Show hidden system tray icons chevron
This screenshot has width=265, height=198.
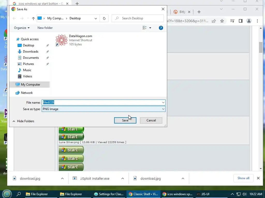232,194
